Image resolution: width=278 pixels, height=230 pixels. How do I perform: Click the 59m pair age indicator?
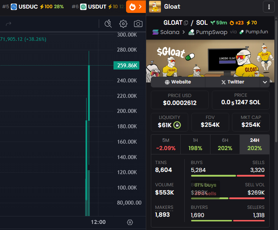pos(219,23)
